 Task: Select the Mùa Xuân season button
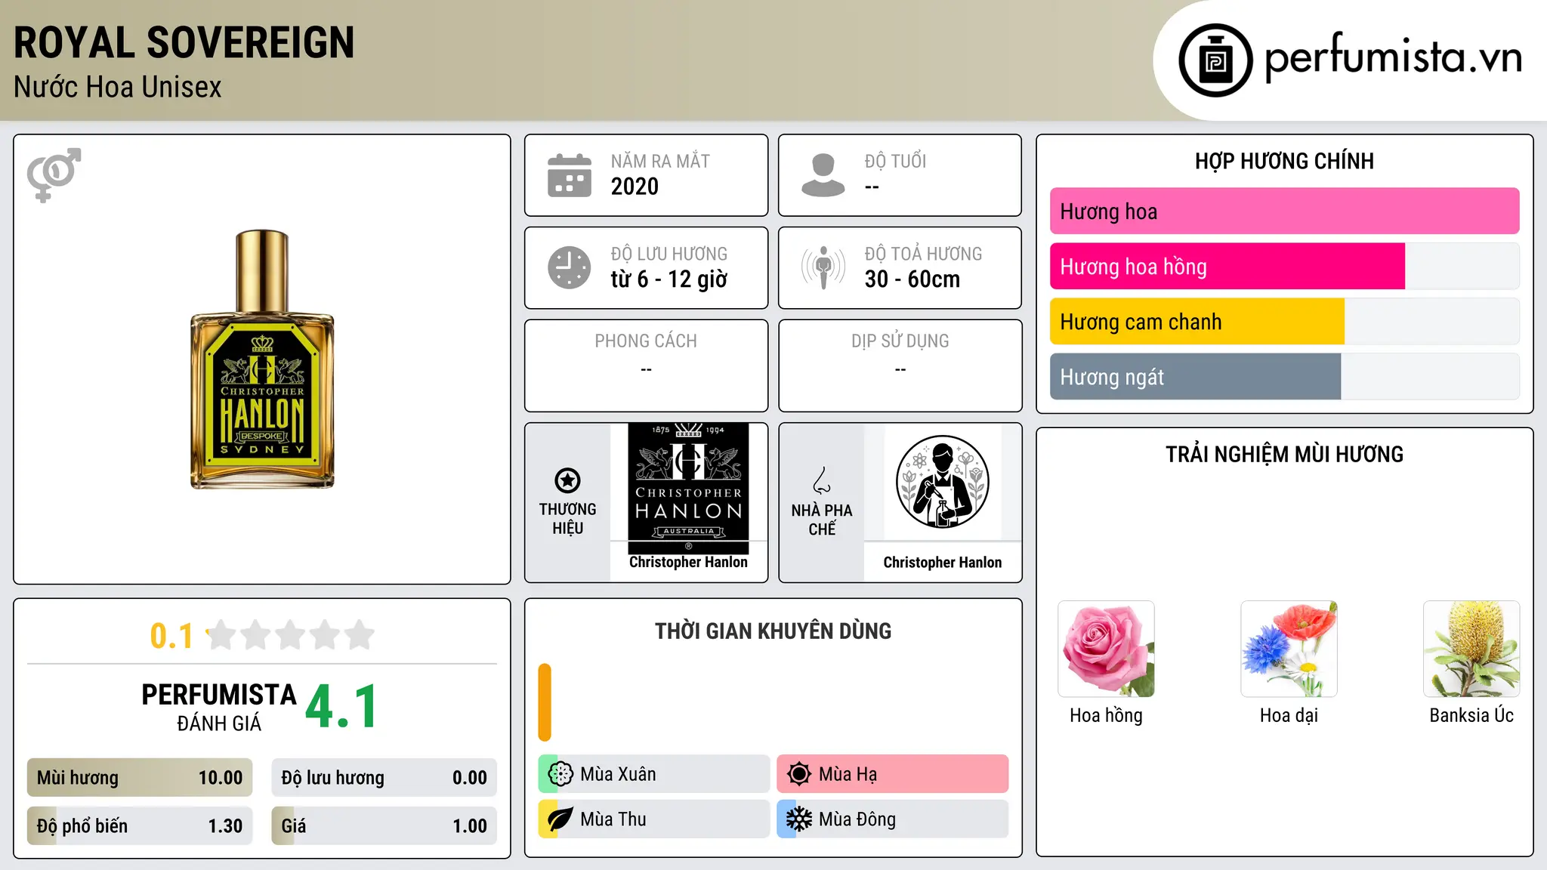click(654, 774)
